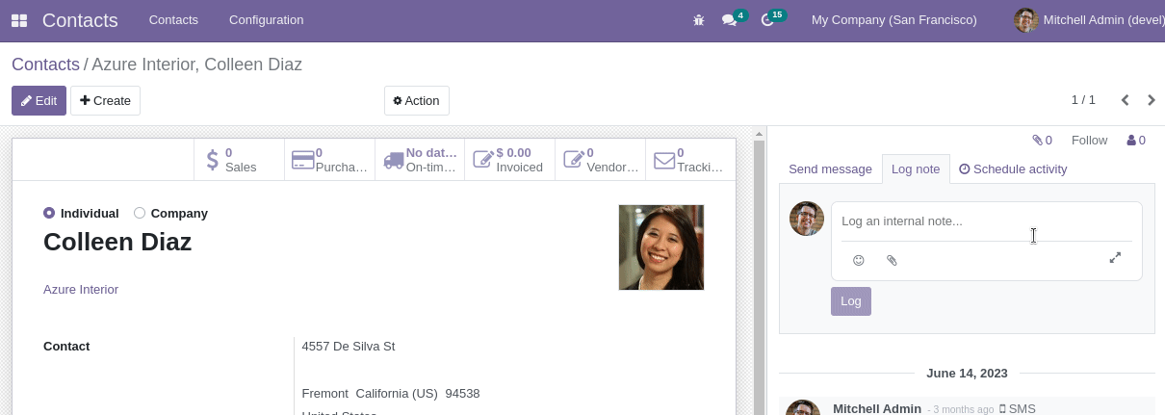Click the Colleen Diaz name heading
Viewport: 1165px width, 415px height.
[117, 242]
